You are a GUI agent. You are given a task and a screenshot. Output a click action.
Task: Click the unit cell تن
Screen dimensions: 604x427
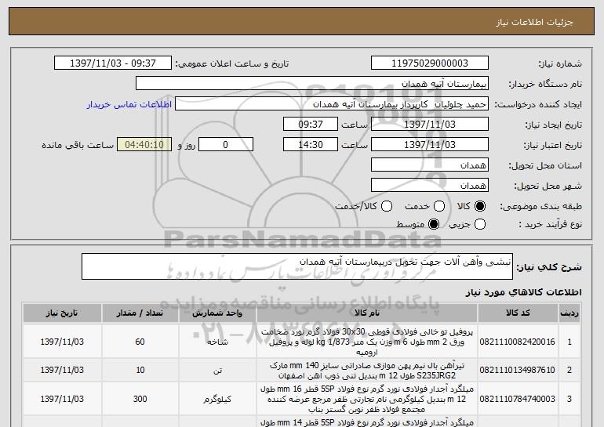[217, 370]
